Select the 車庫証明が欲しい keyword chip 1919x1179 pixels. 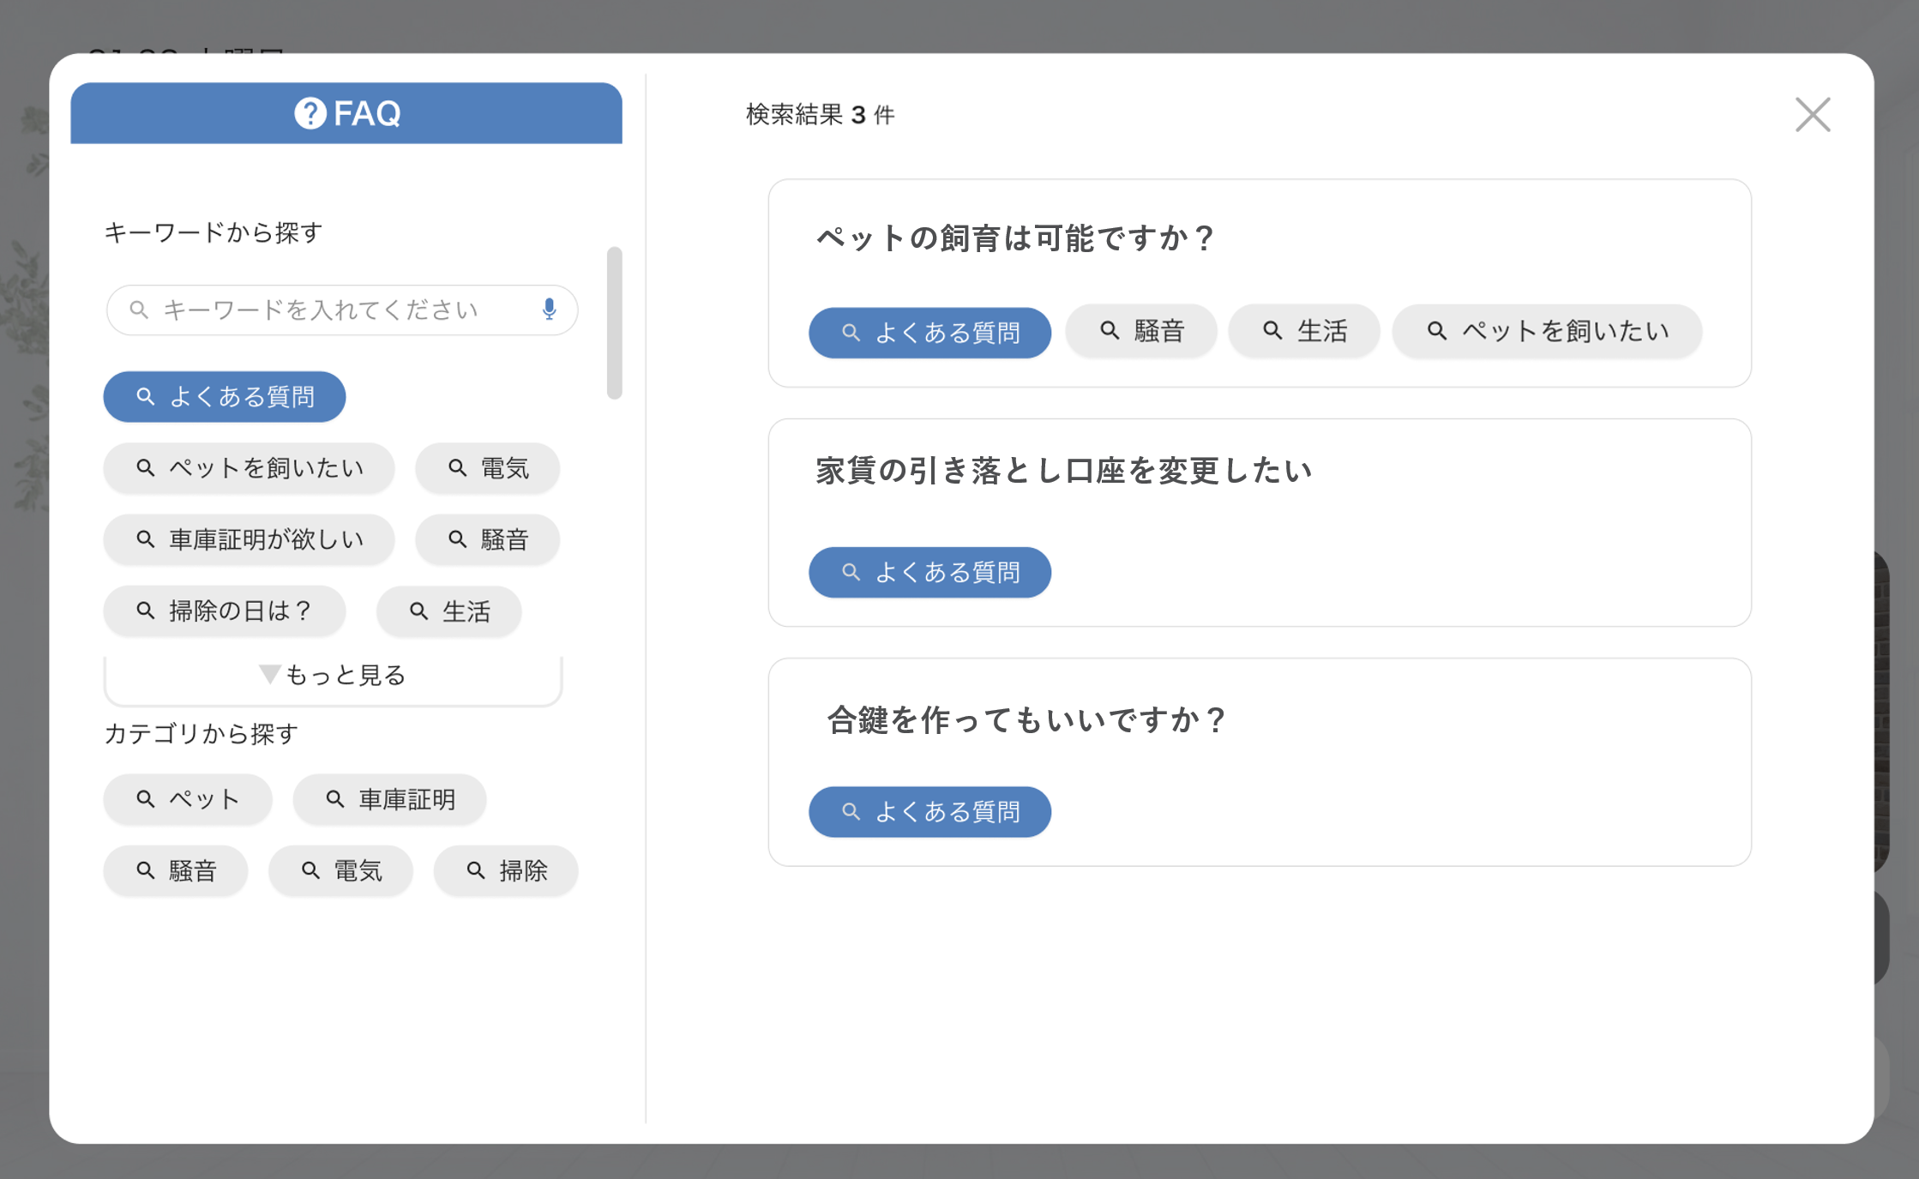pos(249,539)
